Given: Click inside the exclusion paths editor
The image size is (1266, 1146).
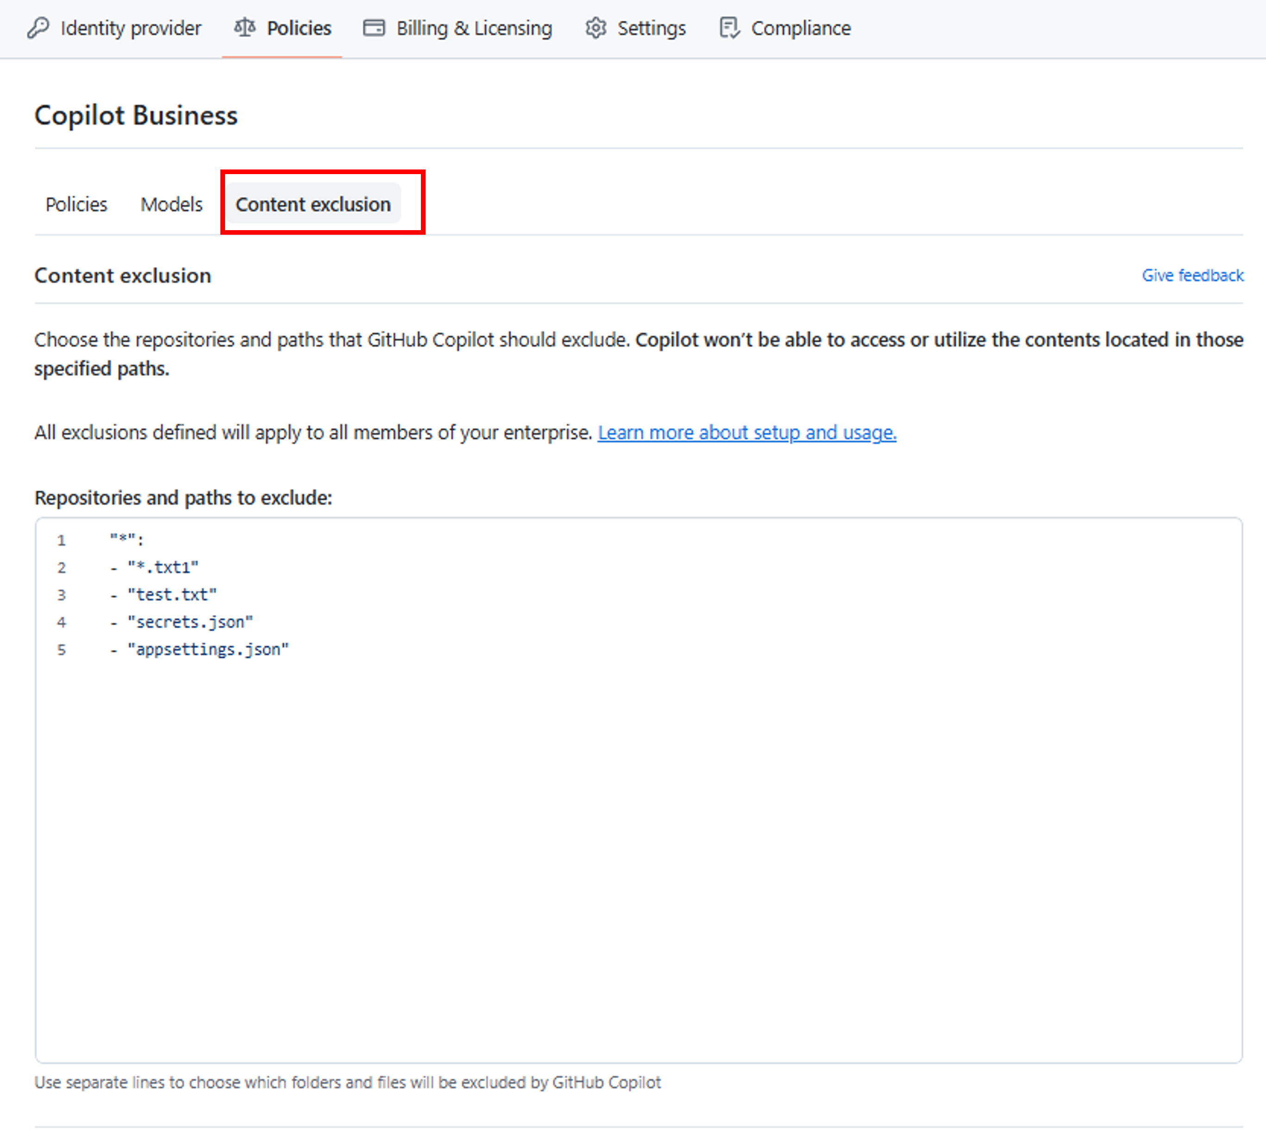Looking at the screenshot, I should click(x=639, y=790).
